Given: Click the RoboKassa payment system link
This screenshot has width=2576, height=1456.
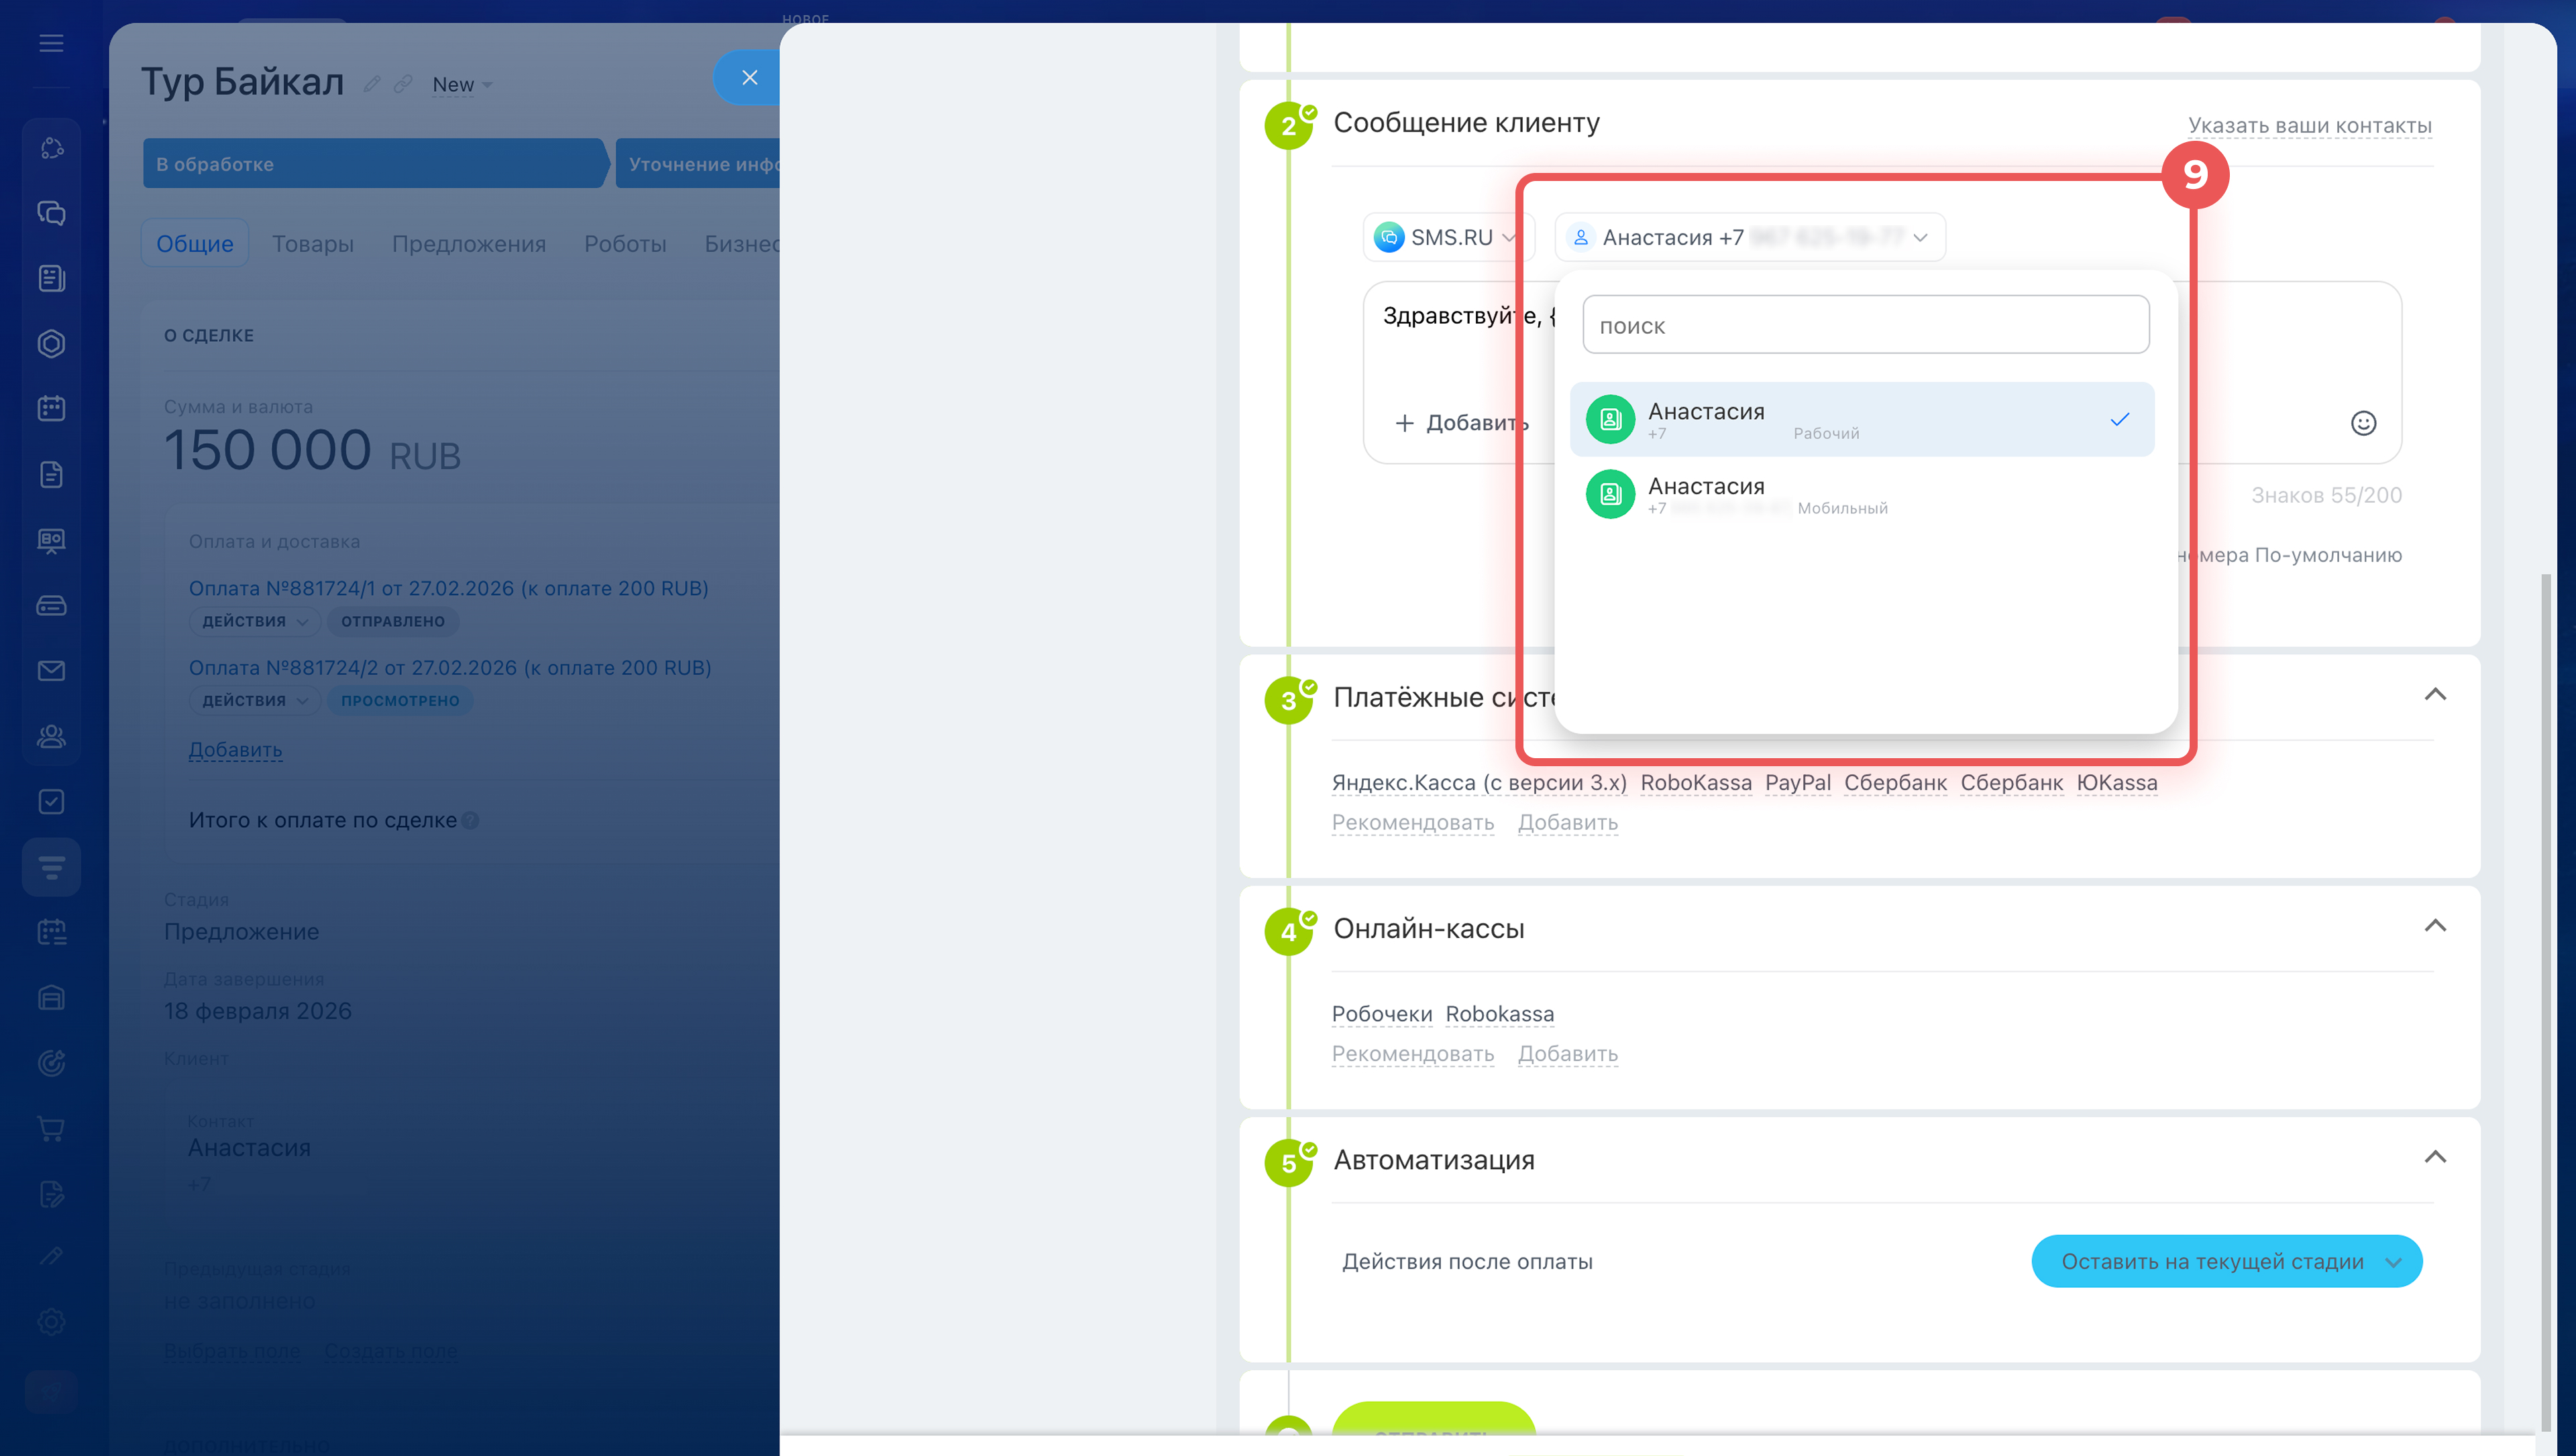Looking at the screenshot, I should tap(1695, 783).
